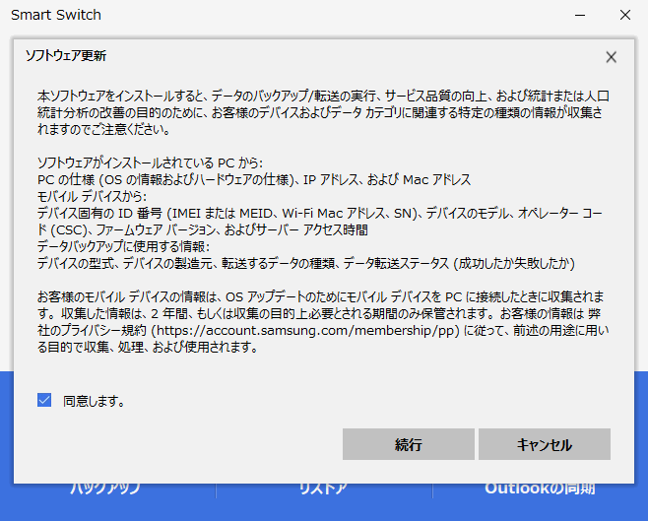This screenshot has width=648, height=521.
Task: Click the モバイル デバイスから: heading
Action: tap(92, 196)
